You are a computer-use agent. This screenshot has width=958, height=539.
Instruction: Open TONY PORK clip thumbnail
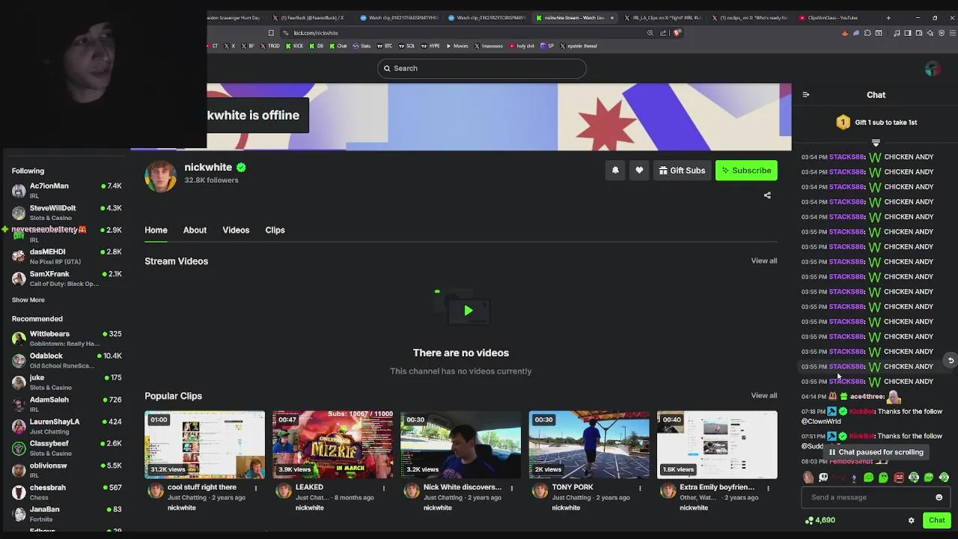click(589, 444)
